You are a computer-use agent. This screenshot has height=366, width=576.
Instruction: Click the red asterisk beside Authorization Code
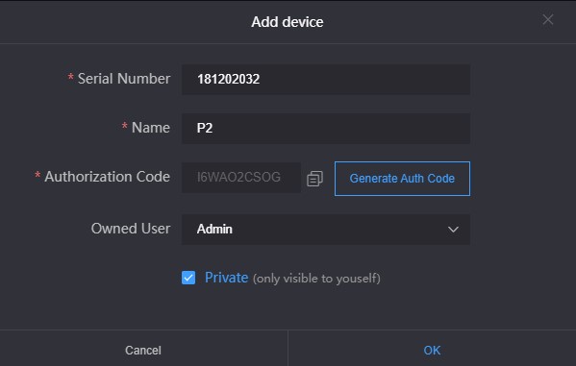pos(38,175)
